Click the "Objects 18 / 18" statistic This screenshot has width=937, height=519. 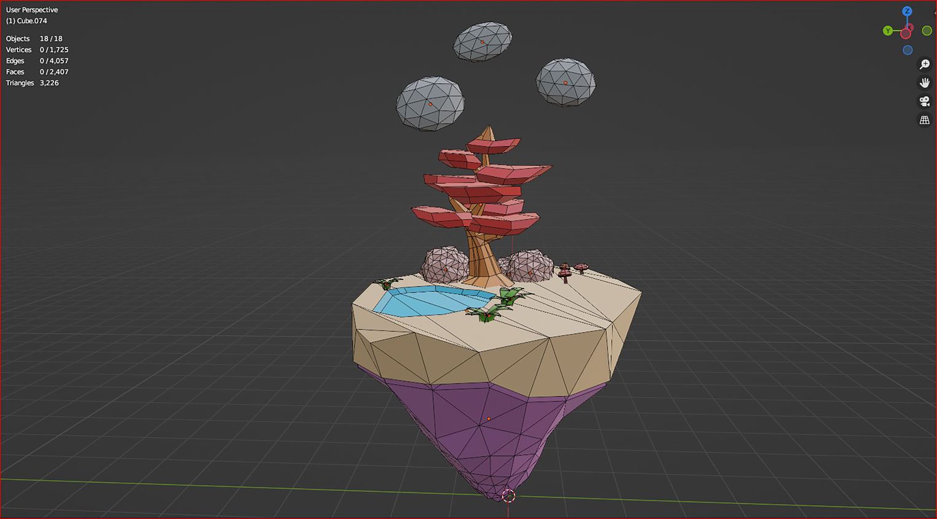[x=34, y=39]
